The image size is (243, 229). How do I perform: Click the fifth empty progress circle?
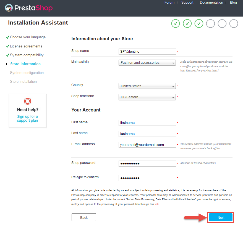[222, 24]
